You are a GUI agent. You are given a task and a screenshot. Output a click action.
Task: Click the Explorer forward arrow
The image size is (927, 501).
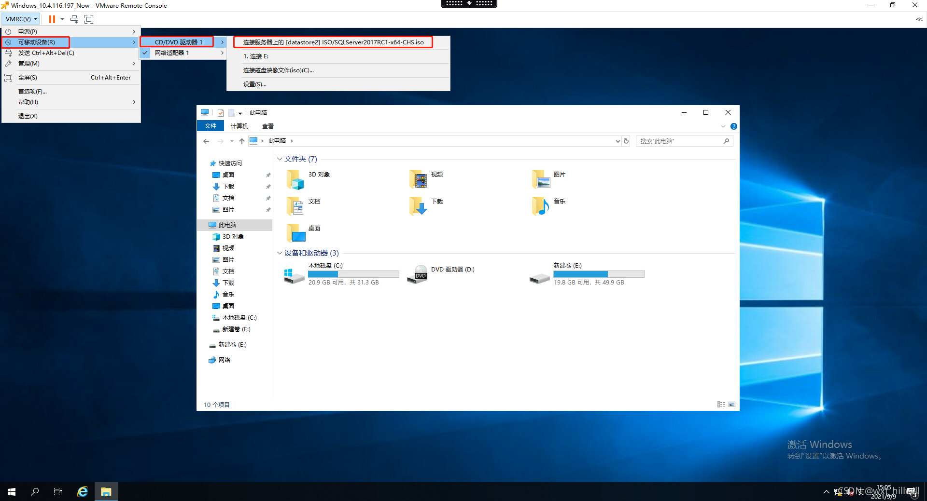[221, 141]
